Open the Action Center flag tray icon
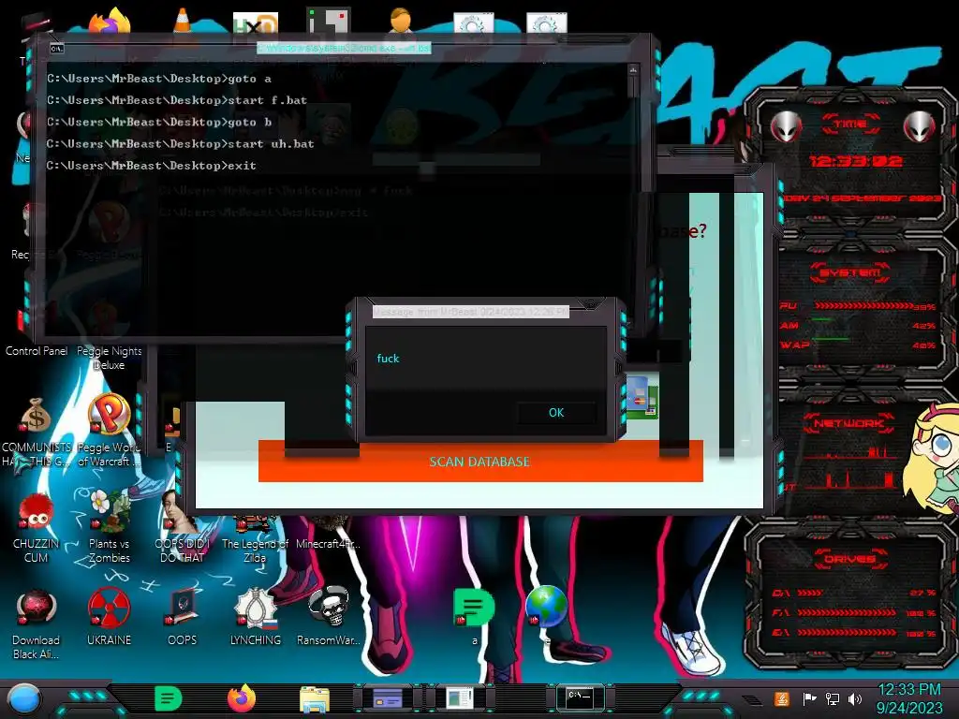Viewport: 959px width, 719px height. (x=810, y=698)
